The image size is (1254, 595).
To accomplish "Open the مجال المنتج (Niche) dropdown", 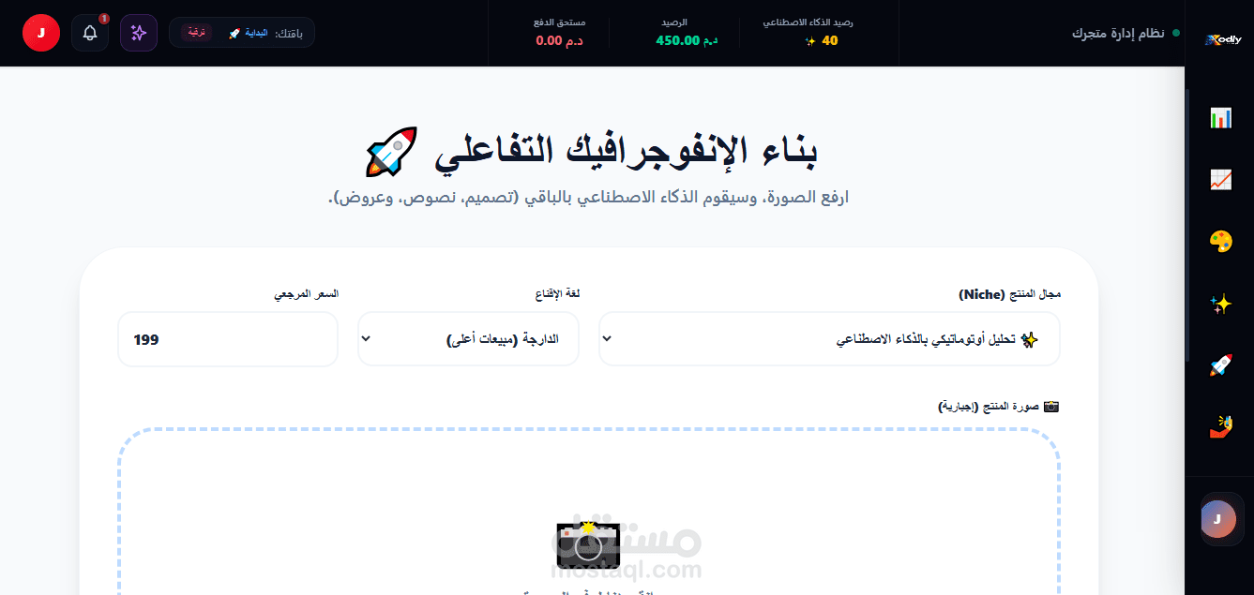I will click(x=829, y=339).
